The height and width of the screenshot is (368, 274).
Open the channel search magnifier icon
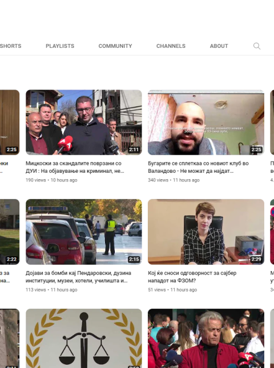click(257, 46)
